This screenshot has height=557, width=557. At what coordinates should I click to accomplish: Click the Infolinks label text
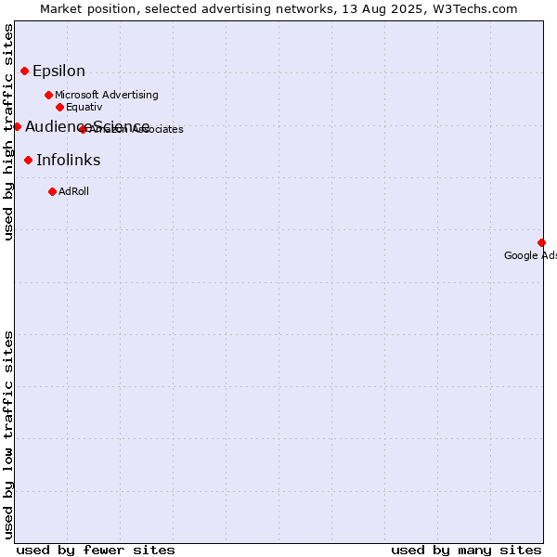[69, 161]
